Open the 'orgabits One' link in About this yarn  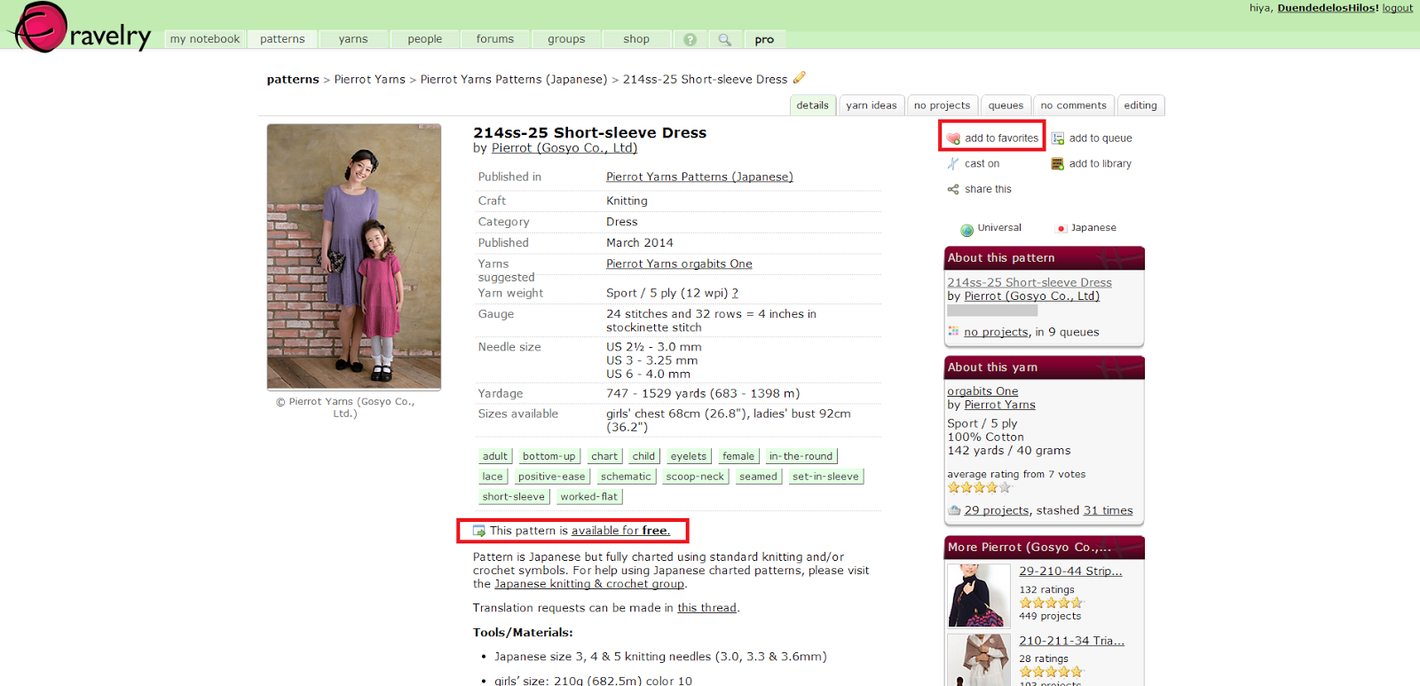click(982, 391)
